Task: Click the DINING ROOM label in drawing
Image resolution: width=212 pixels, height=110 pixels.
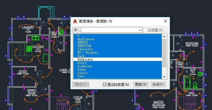Action: point(31,91)
